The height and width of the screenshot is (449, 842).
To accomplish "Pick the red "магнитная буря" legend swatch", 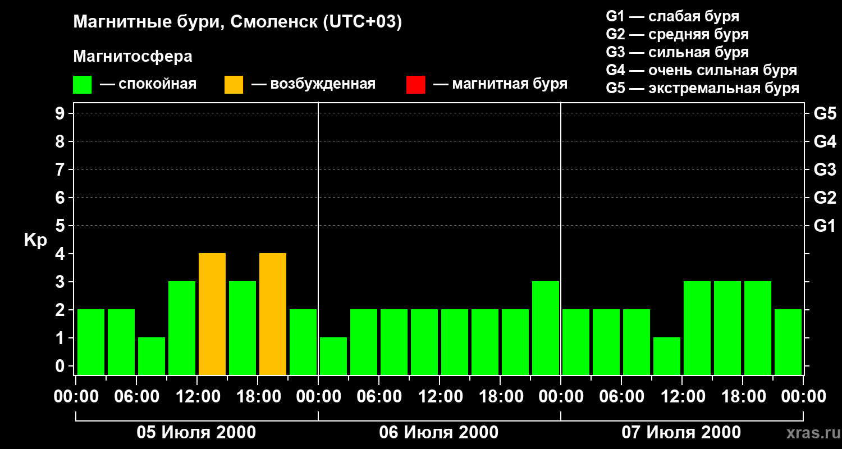I will pyautogui.click(x=415, y=85).
